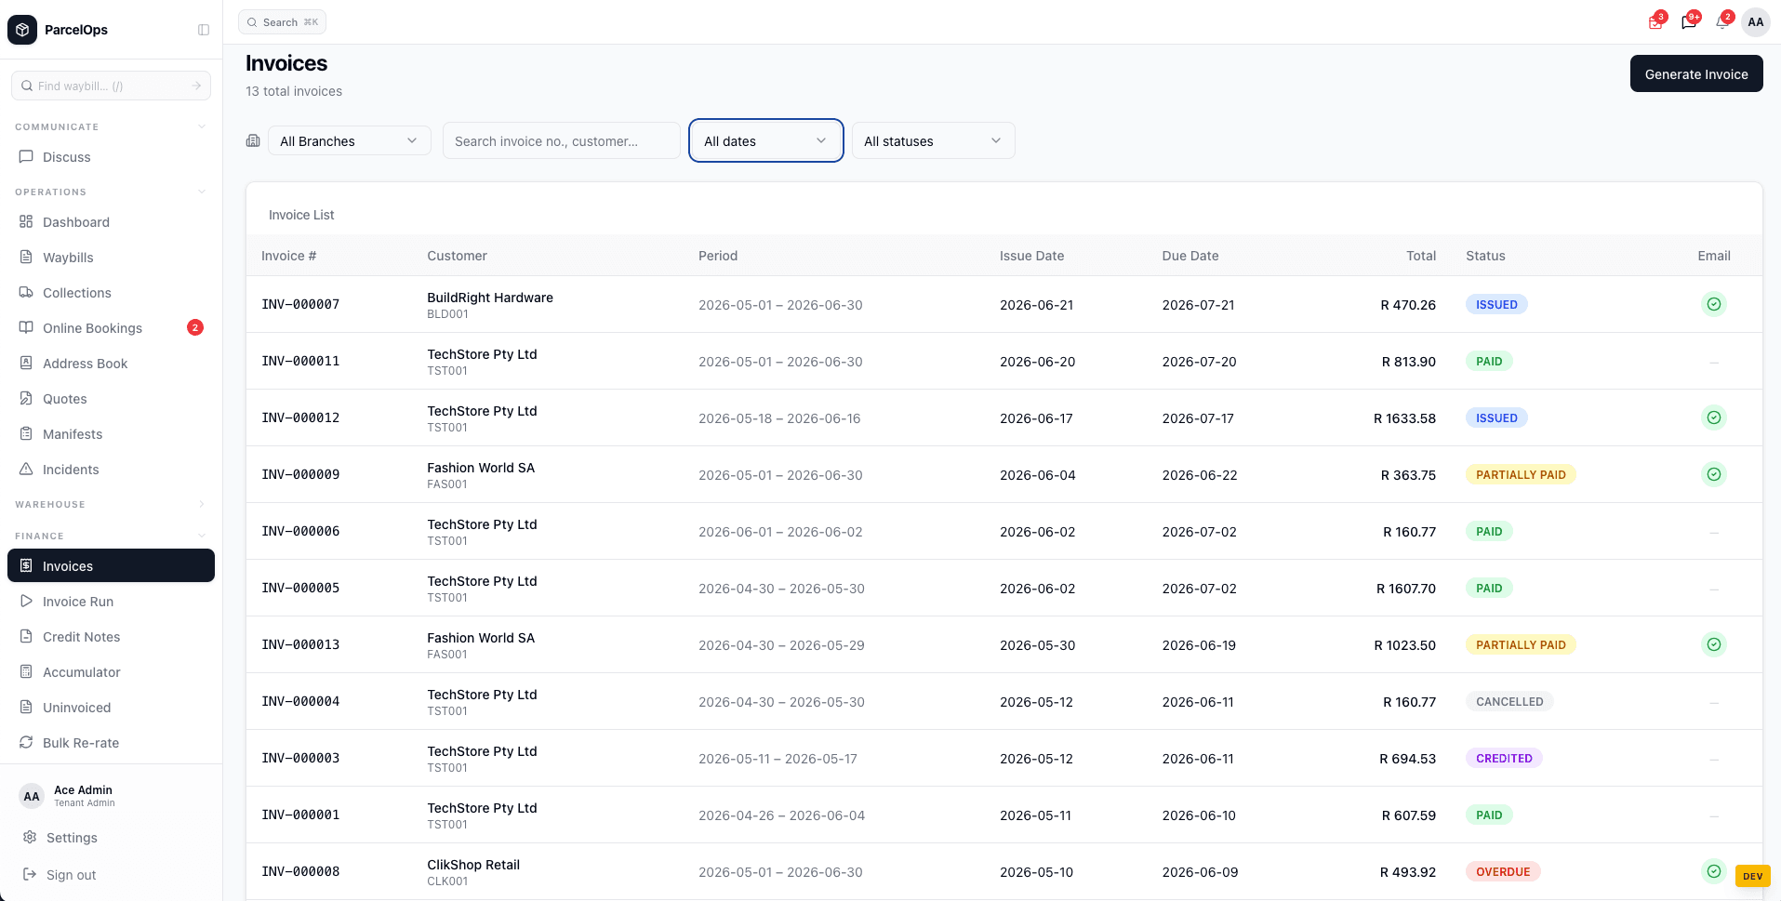Select Invoices in the sidebar
1781x901 pixels.
111,566
